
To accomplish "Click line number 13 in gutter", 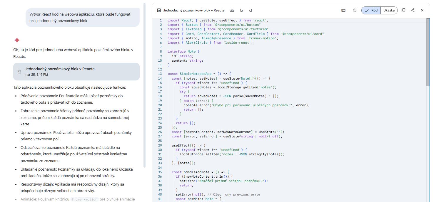I will point(160,74).
